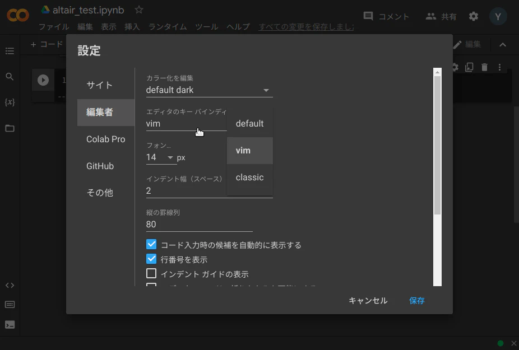Click the 共有 share button
The image size is (519, 350).
point(441,17)
